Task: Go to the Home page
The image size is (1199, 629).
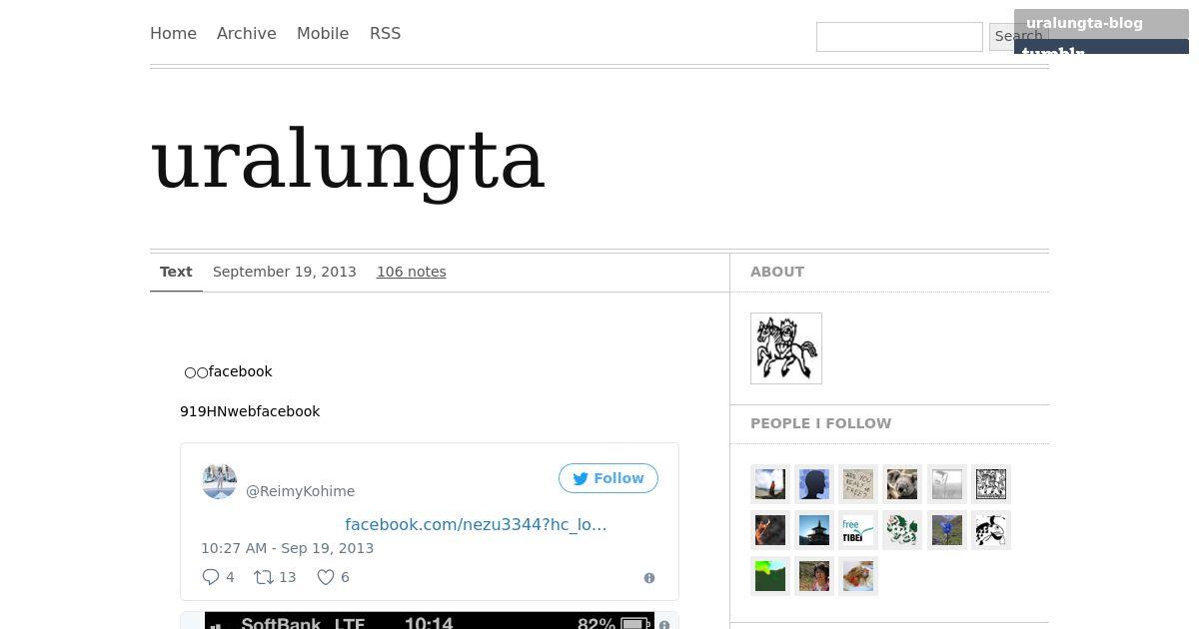Action: tap(173, 33)
